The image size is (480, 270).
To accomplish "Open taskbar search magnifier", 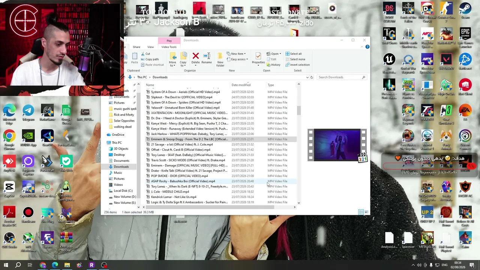I will [x=18, y=265].
